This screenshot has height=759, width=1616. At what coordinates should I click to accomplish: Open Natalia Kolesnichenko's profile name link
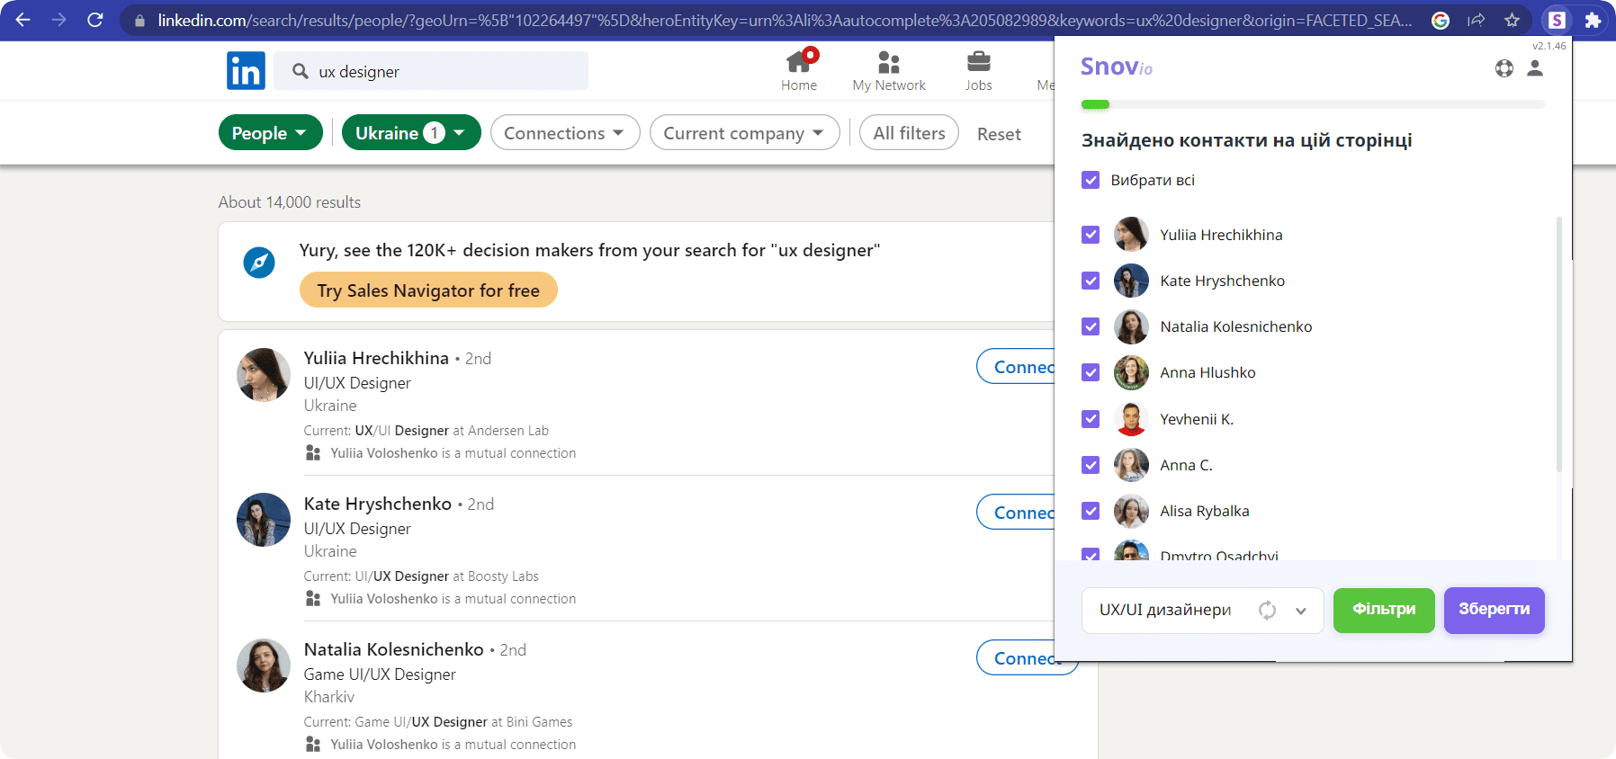(394, 649)
